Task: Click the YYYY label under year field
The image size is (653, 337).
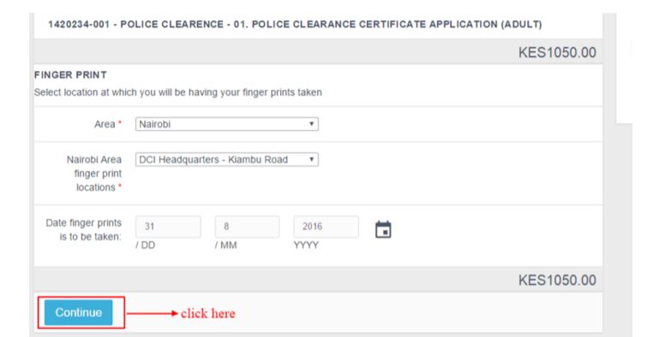Action: point(306,245)
